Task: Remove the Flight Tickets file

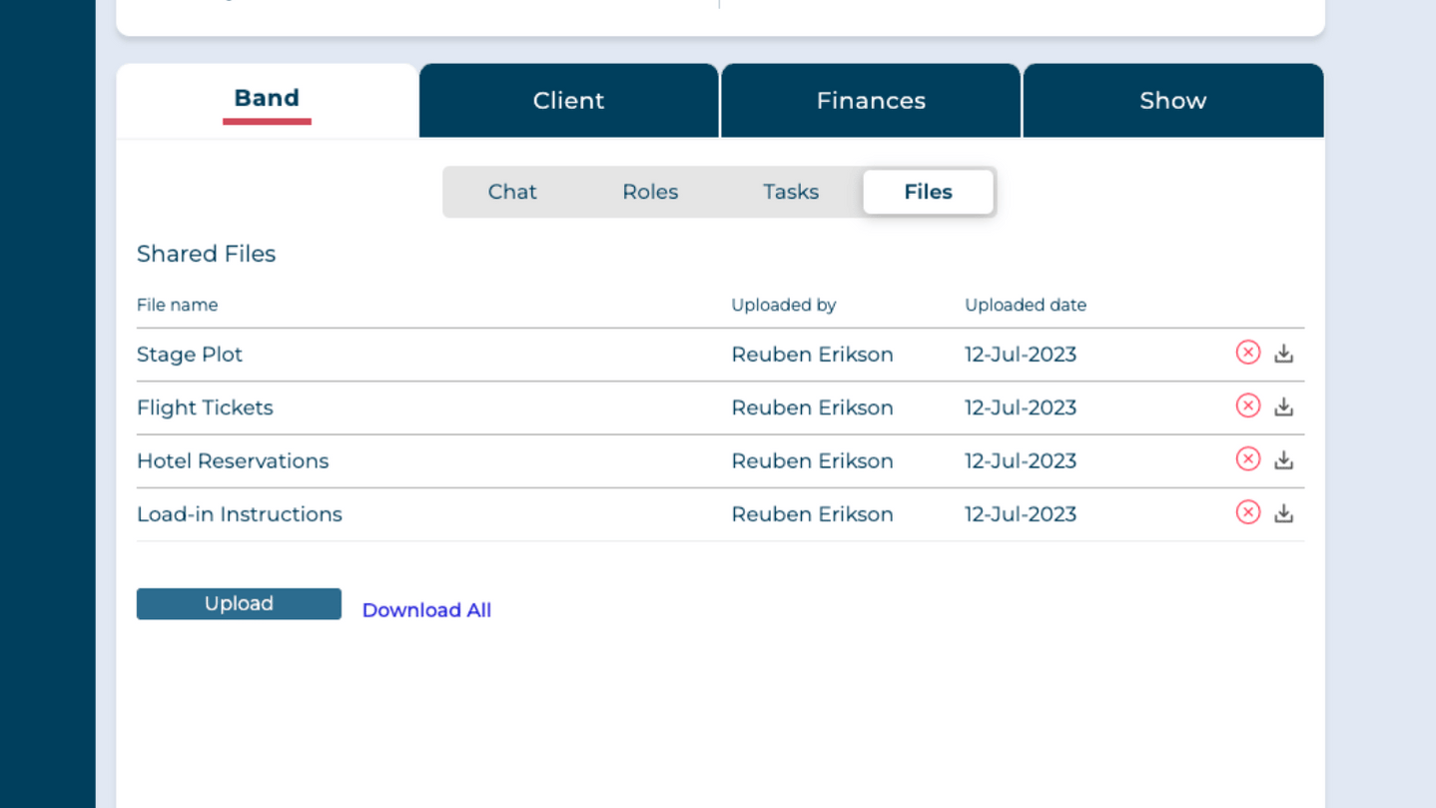Action: tap(1247, 406)
